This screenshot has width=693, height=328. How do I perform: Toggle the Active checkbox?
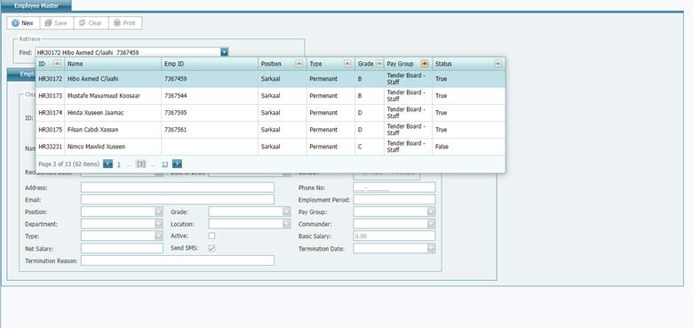point(211,236)
